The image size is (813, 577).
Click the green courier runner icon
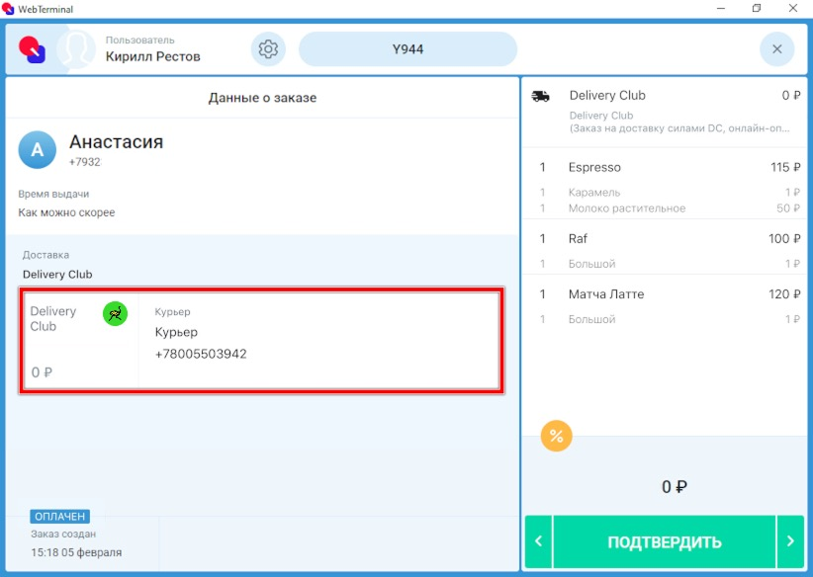tap(115, 314)
